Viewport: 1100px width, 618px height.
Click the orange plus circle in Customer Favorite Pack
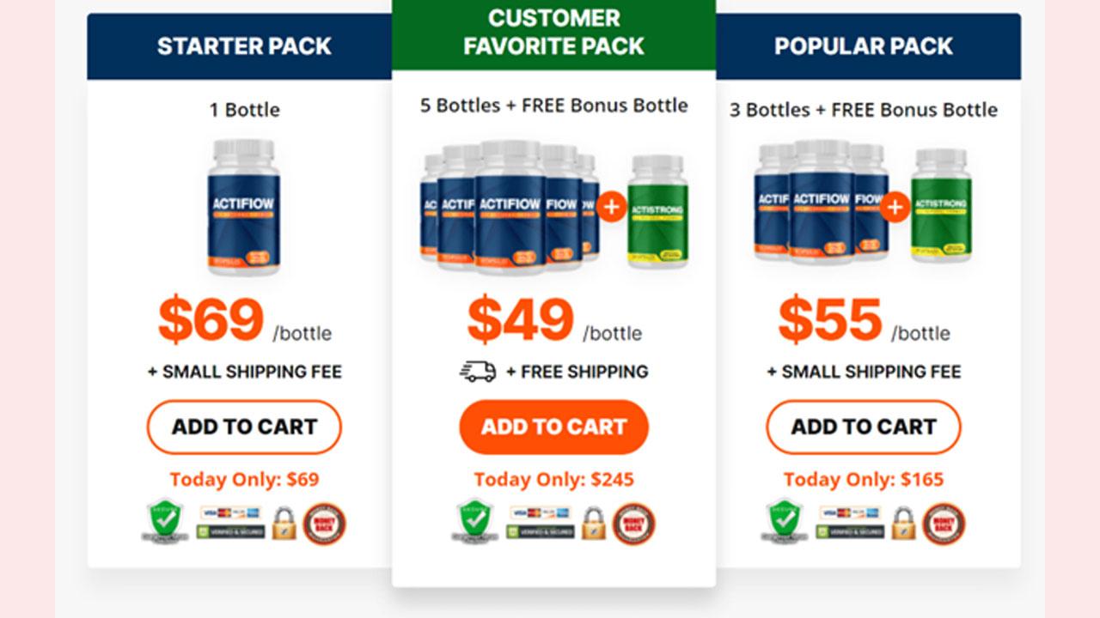pyautogui.click(x=611, y=206)
